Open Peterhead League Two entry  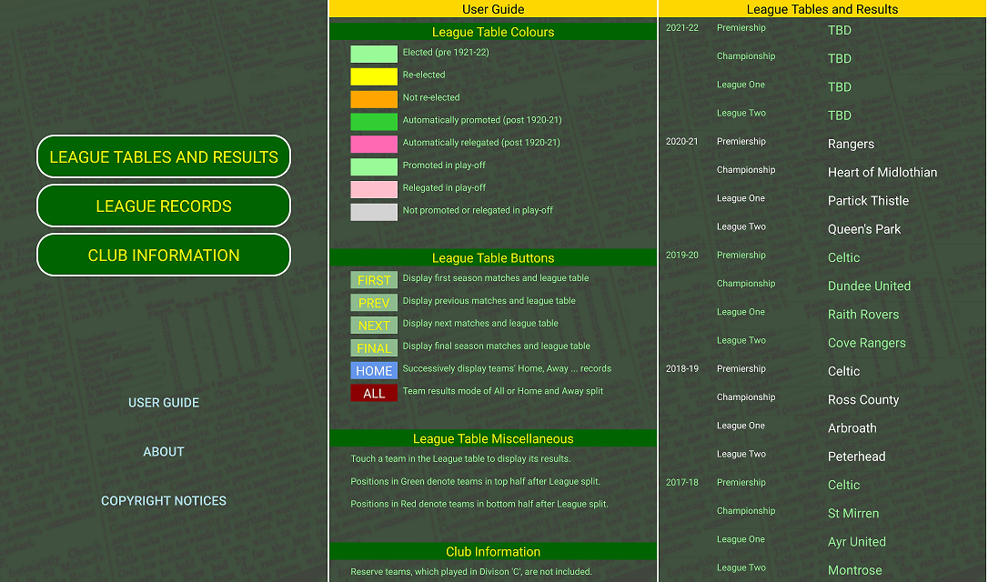pos(823,456)
